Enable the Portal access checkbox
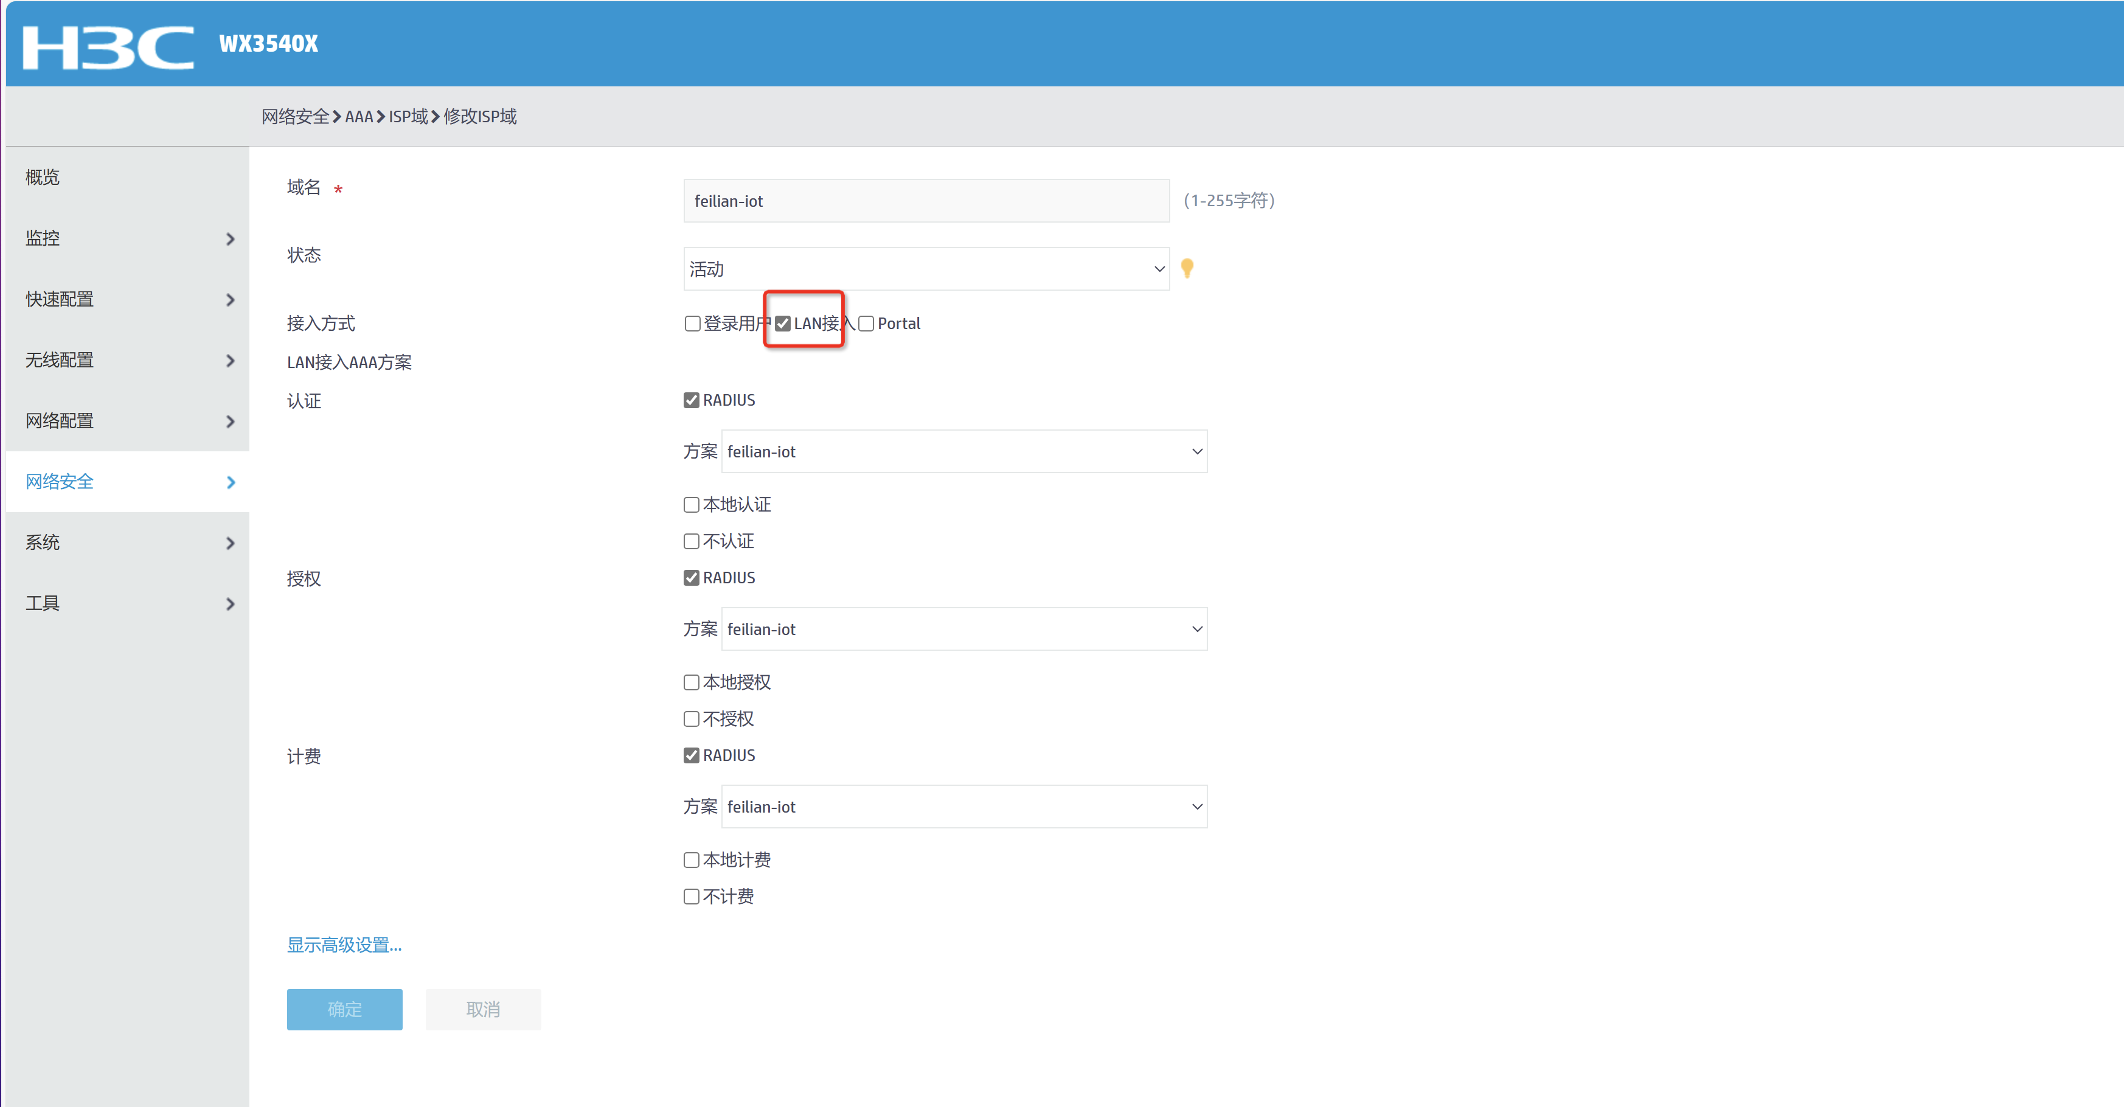Image resolution: width=2124 pixels, height=1107 pixels. (866, 324)
